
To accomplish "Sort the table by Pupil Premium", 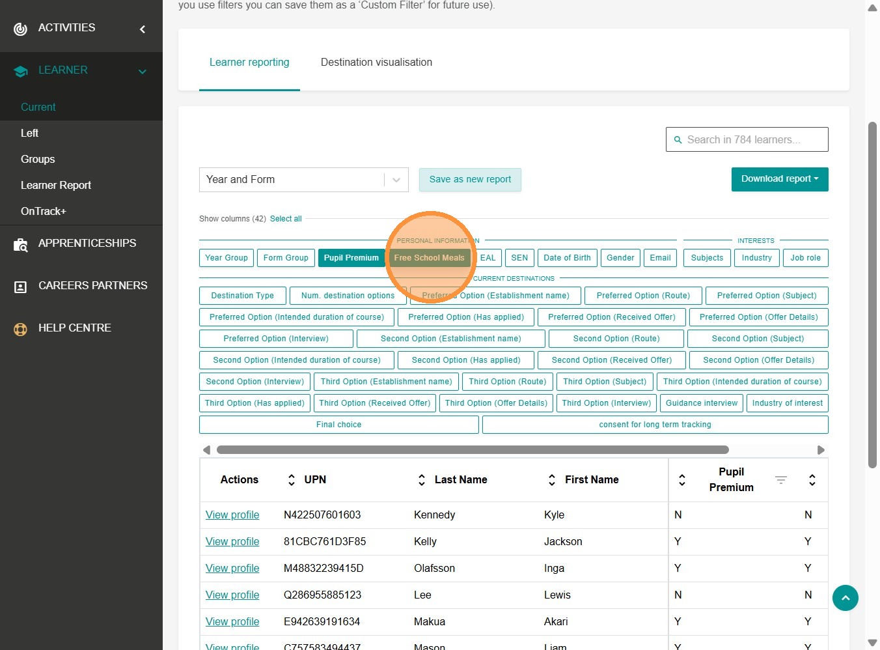I will pyautogui.click(x=682, y=480).
